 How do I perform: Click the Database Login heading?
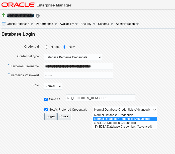[x=18, y=34]
